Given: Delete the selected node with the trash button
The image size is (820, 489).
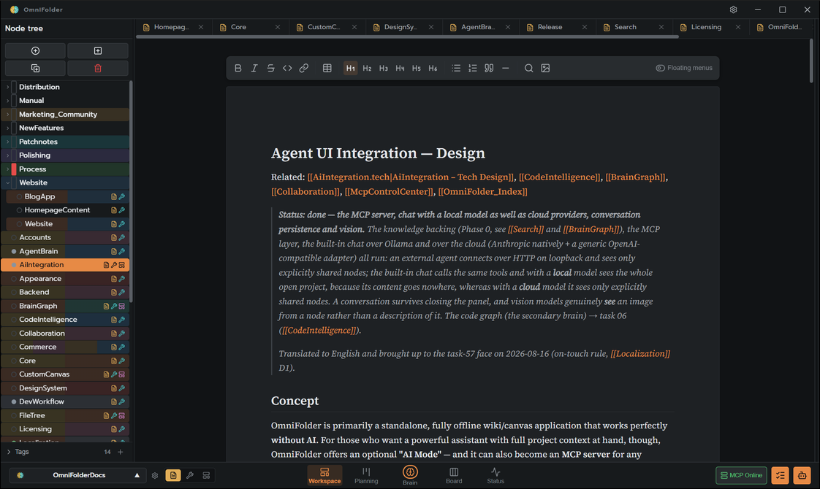Looking at the screenshot, I should coord(98,69).
